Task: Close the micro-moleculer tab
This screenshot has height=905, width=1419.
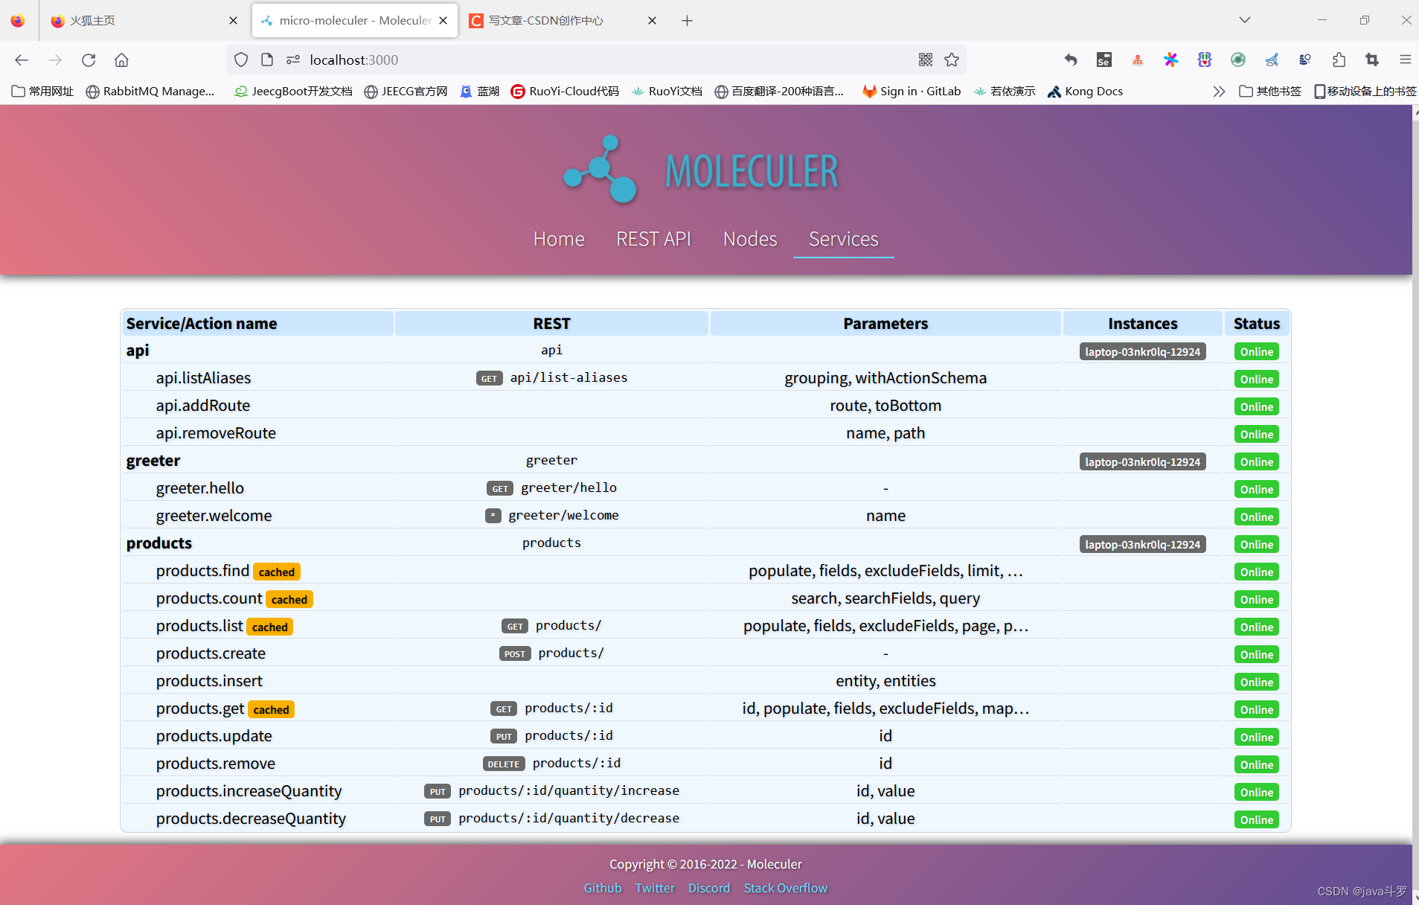Action: tap(443, 21)
